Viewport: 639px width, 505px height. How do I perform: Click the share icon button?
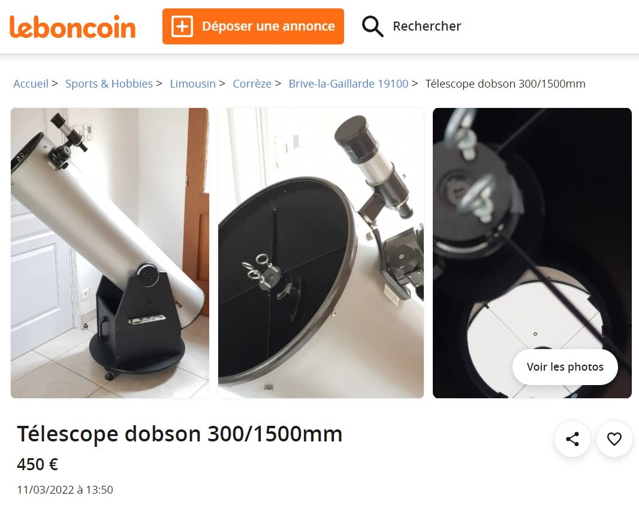(x=572, y=439)
